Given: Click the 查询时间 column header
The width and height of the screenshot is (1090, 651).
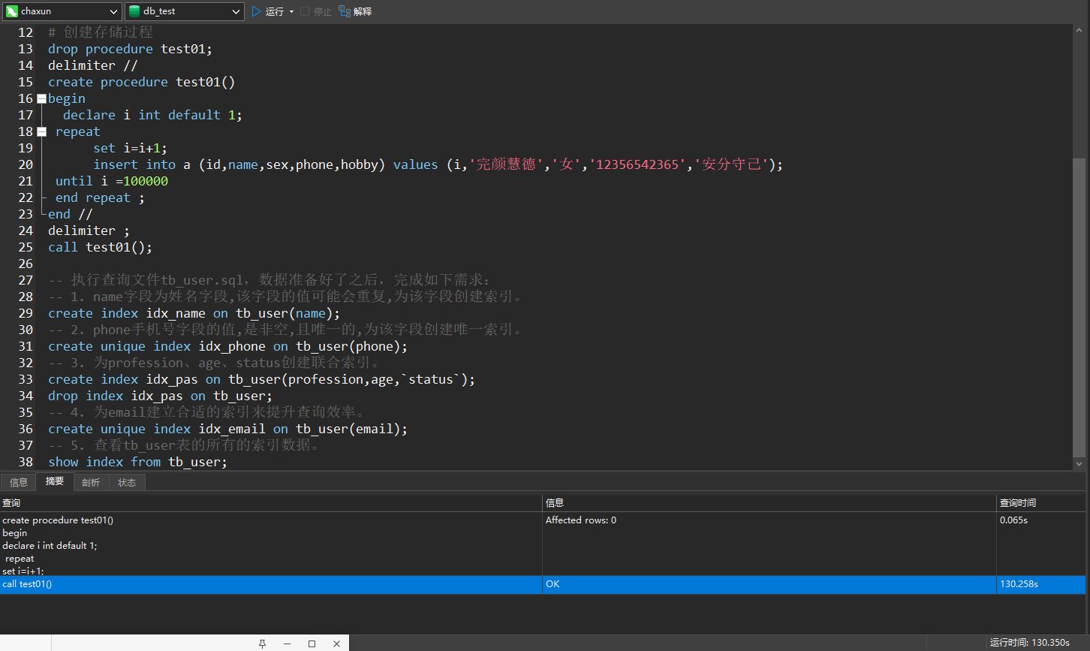Looking at the screenshot, I should [x=1018, y=502].
